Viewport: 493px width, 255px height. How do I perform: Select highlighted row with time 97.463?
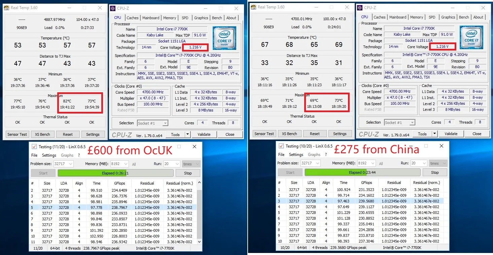coord(360,201)
